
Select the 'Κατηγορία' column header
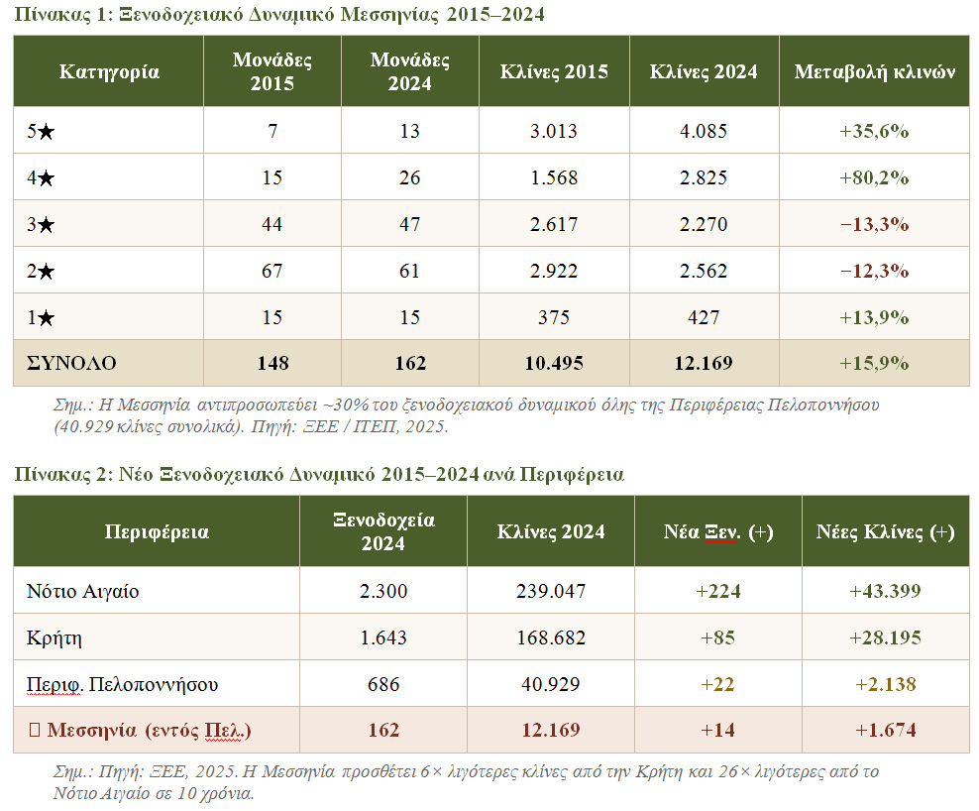(x=109, y=71)
